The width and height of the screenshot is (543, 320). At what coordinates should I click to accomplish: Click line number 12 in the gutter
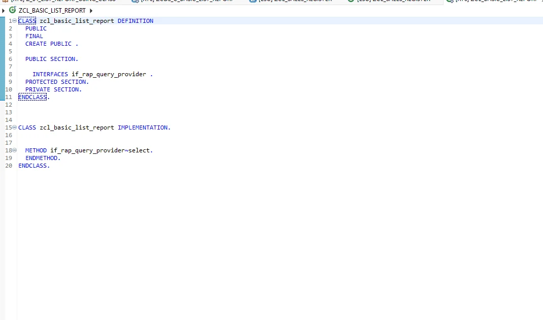(9, 105)
